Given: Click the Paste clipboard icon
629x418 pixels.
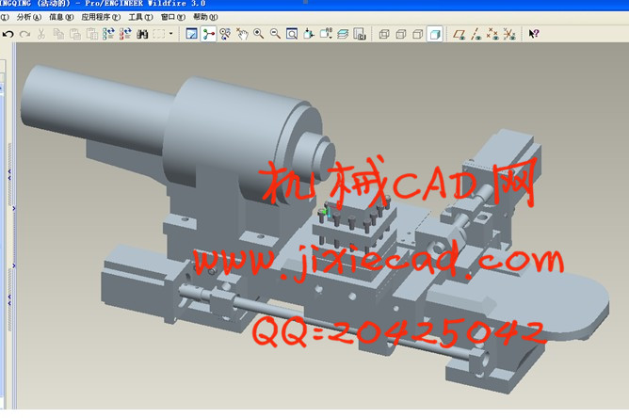Looking at the screenshot, I should [x=75, y=34].
